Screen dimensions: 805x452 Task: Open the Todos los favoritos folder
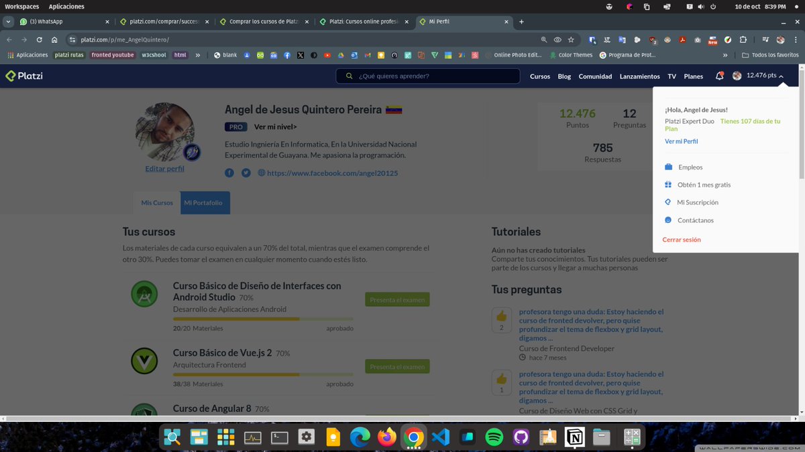coord(771,55)
